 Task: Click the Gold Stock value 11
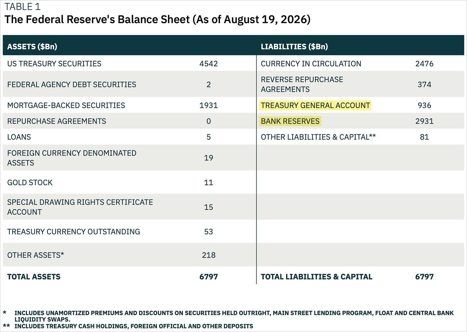point(208,183)
